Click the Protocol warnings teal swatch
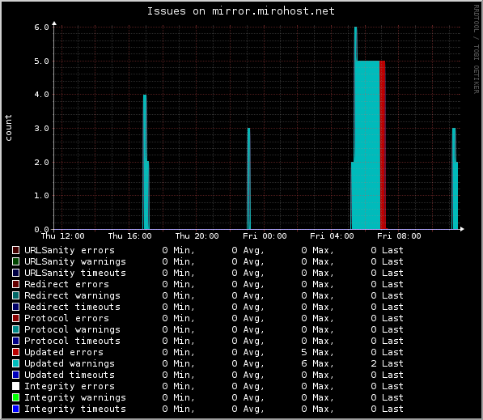This screenshot has width=483, height=420. [x=15, y=329]
